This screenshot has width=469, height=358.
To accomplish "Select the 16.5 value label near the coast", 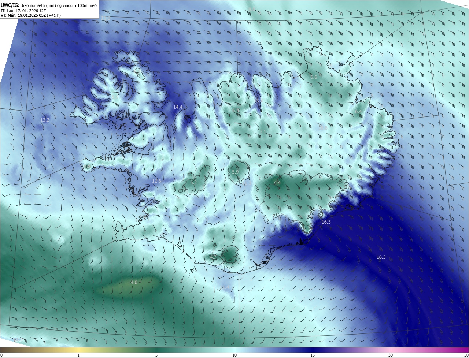I will pos(326,222).
